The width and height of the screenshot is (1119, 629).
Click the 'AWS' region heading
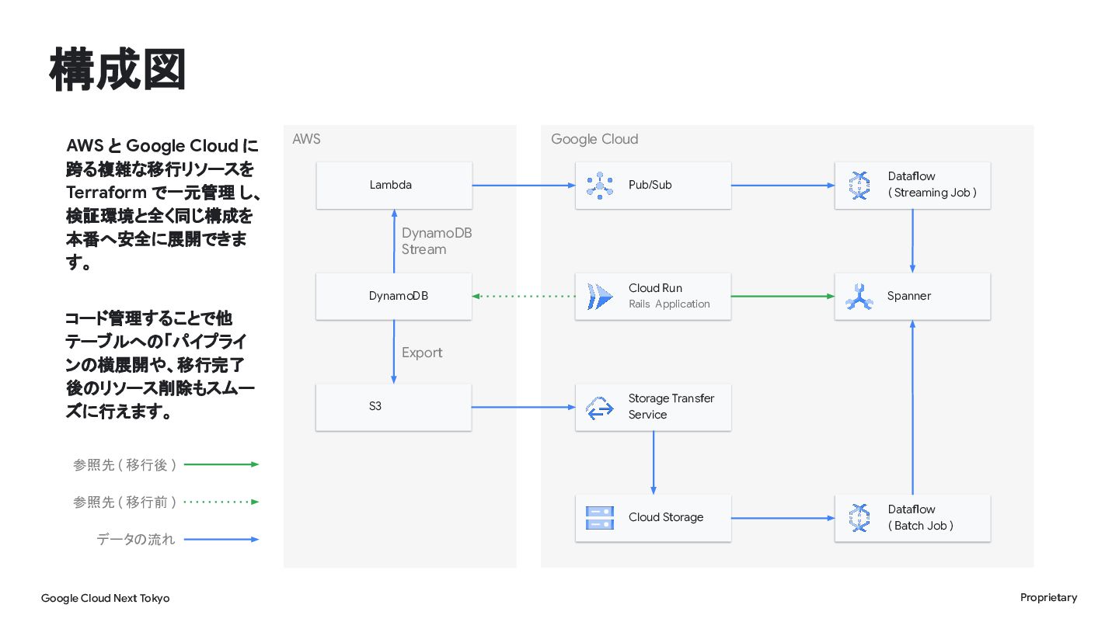click(306, 139)
